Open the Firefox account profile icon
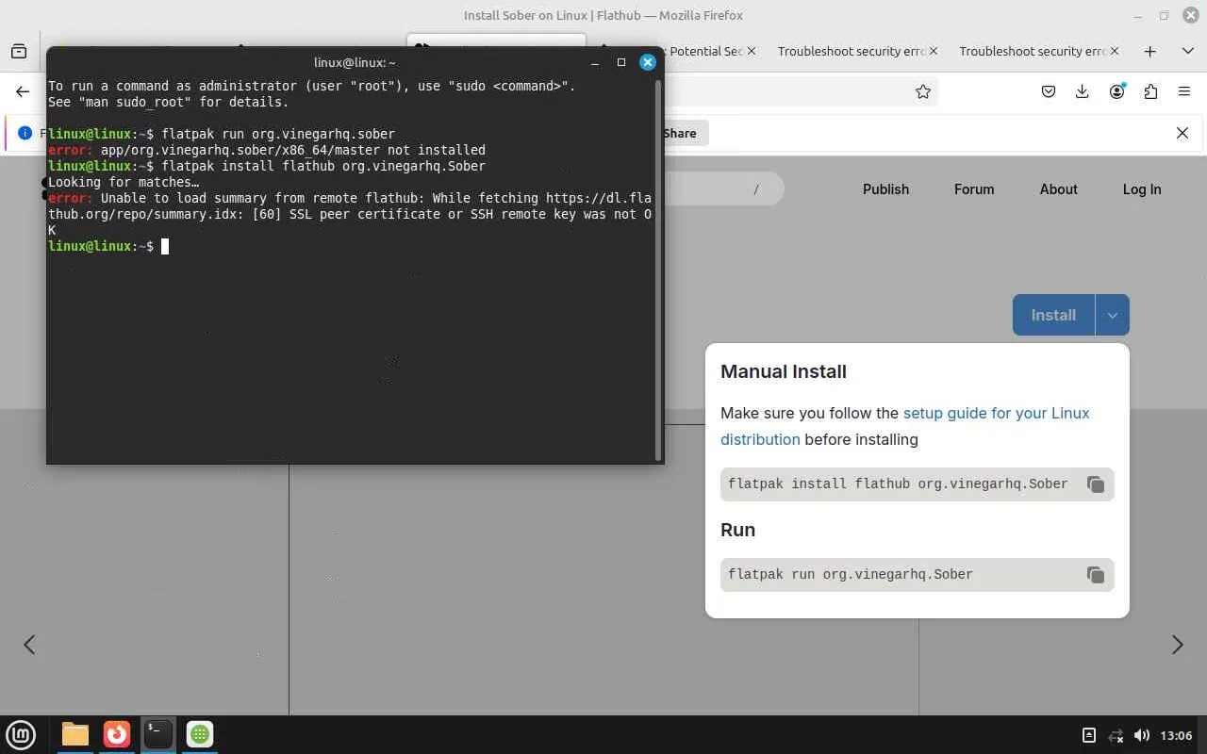The image size is (1207, 754). click(1117, 91)
